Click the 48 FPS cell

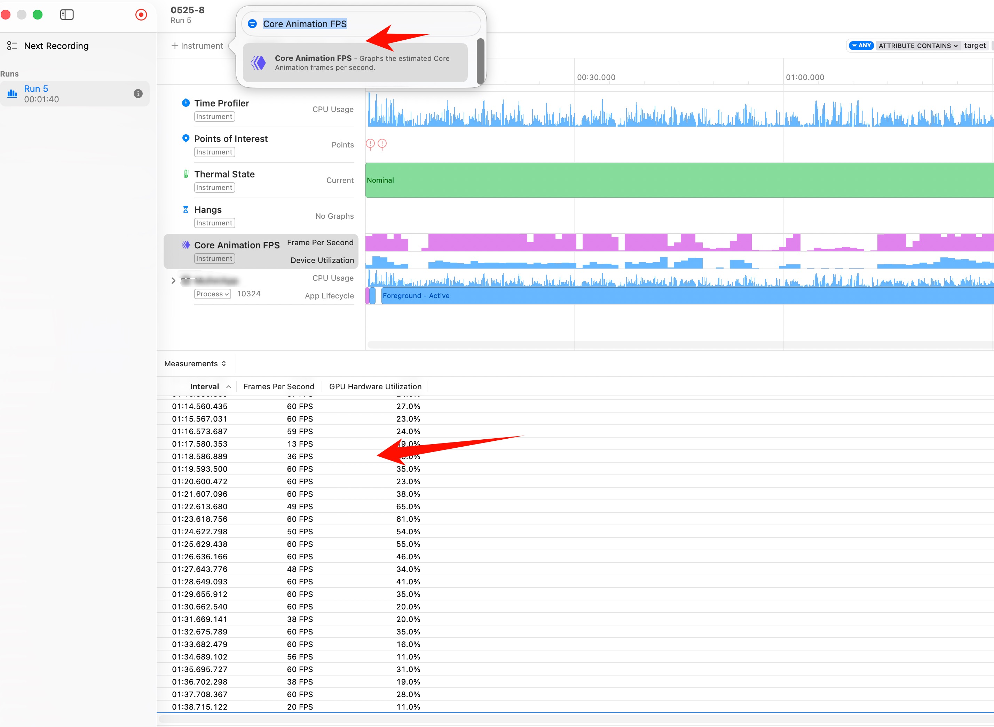point(300,569)
